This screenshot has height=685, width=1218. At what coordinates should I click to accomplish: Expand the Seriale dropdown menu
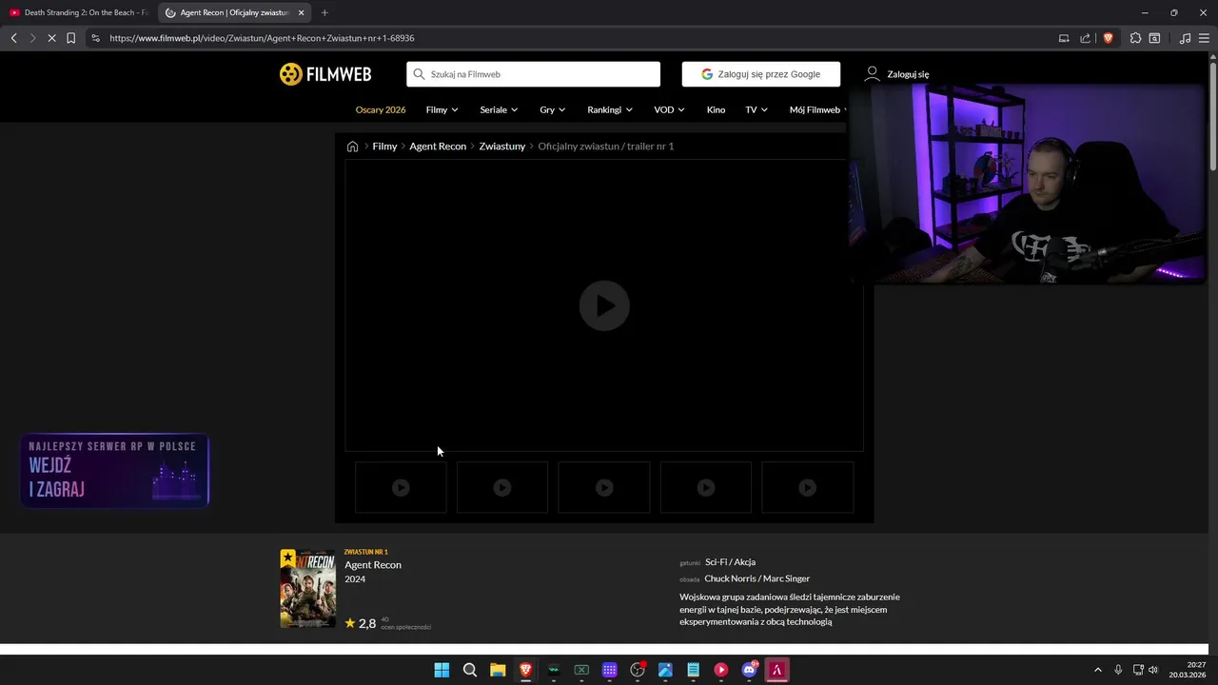pos(499,109)
